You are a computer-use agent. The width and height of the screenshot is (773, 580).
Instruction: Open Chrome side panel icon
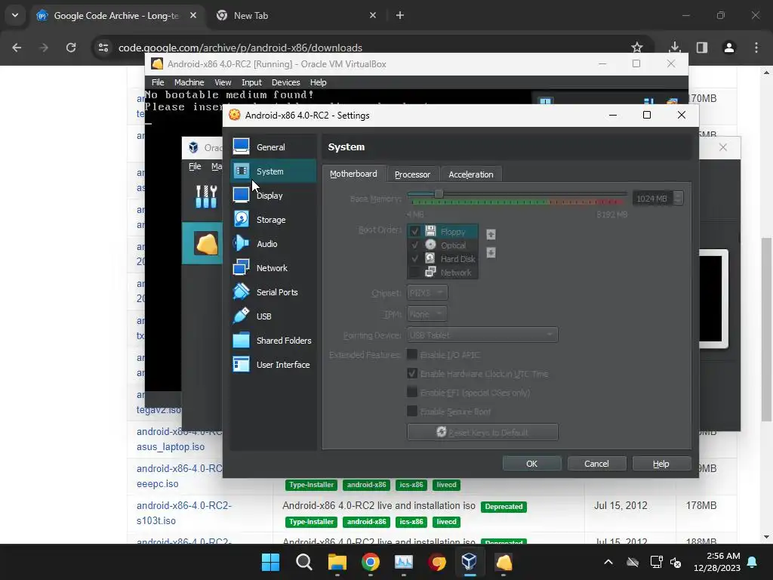coord(702,48)
